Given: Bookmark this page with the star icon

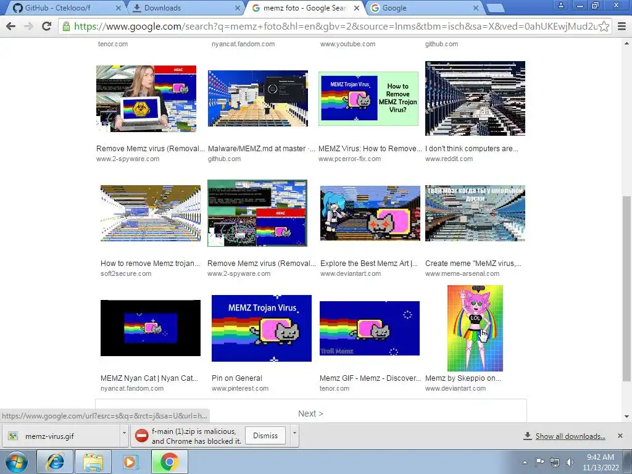Looking at the screenshot, I should click(x=604, y=27).
